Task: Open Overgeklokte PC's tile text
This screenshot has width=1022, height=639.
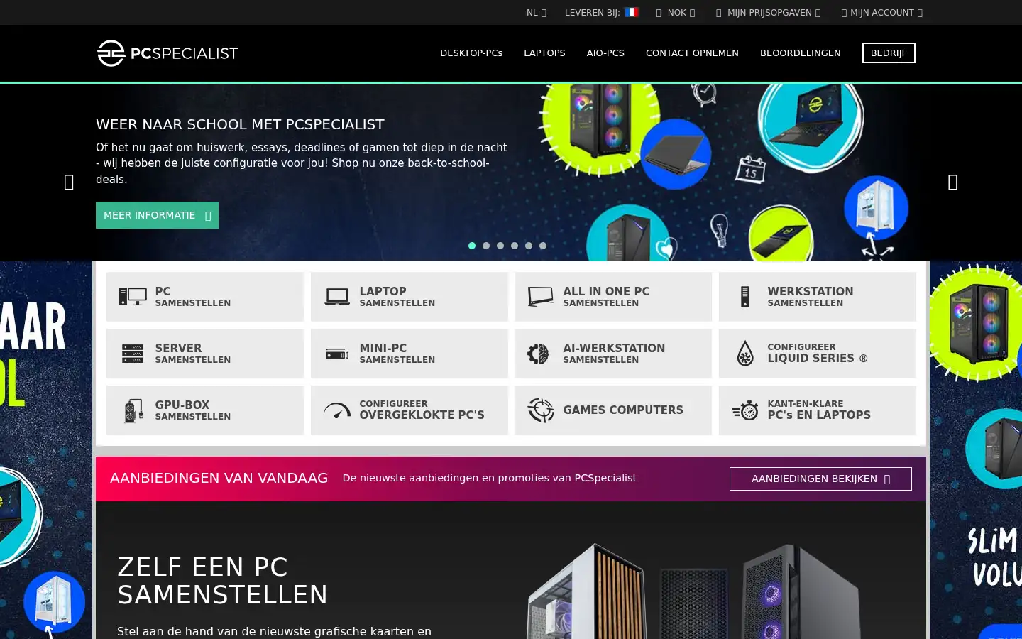Action: (422, 410)
